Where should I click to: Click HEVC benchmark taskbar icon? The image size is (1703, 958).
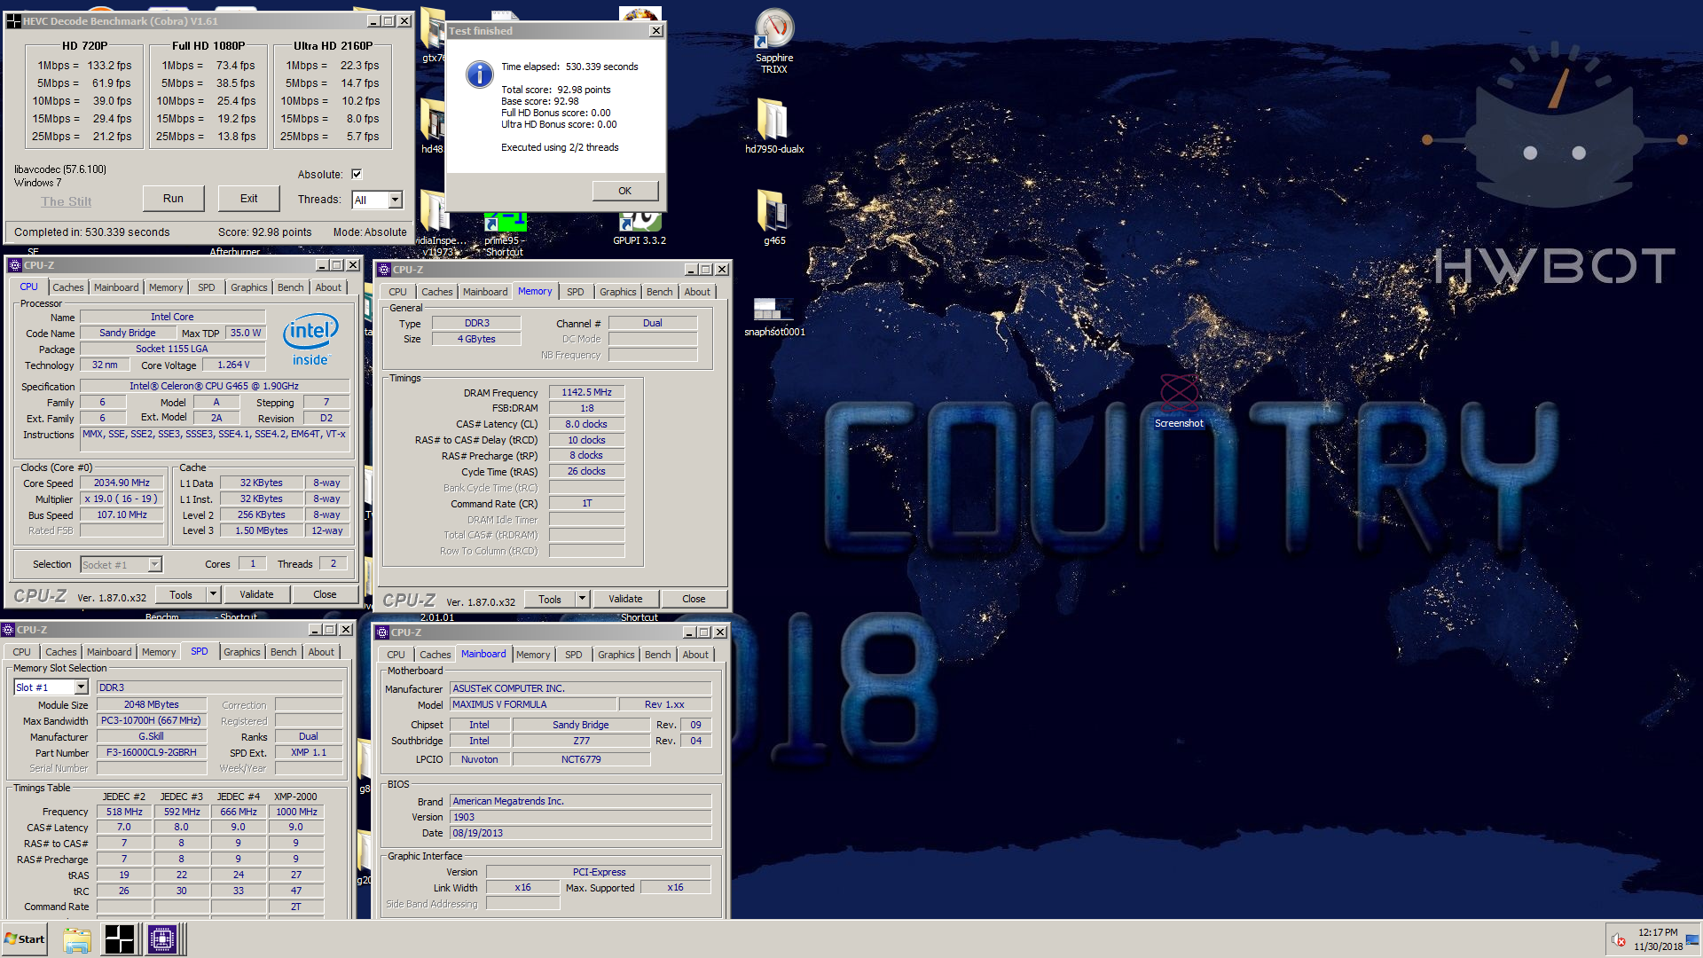pyautogui.click(x=120, y=939)
